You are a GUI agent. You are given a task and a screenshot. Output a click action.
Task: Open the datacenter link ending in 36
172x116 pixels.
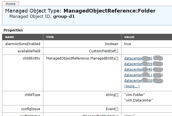coord(133,81)
